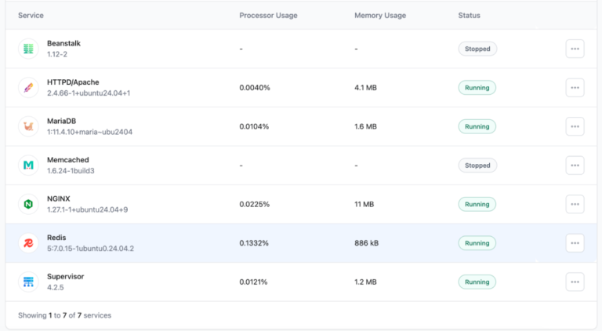602x331 pixels.
Task: Select the NGINX service name
Action: (58, 198)
